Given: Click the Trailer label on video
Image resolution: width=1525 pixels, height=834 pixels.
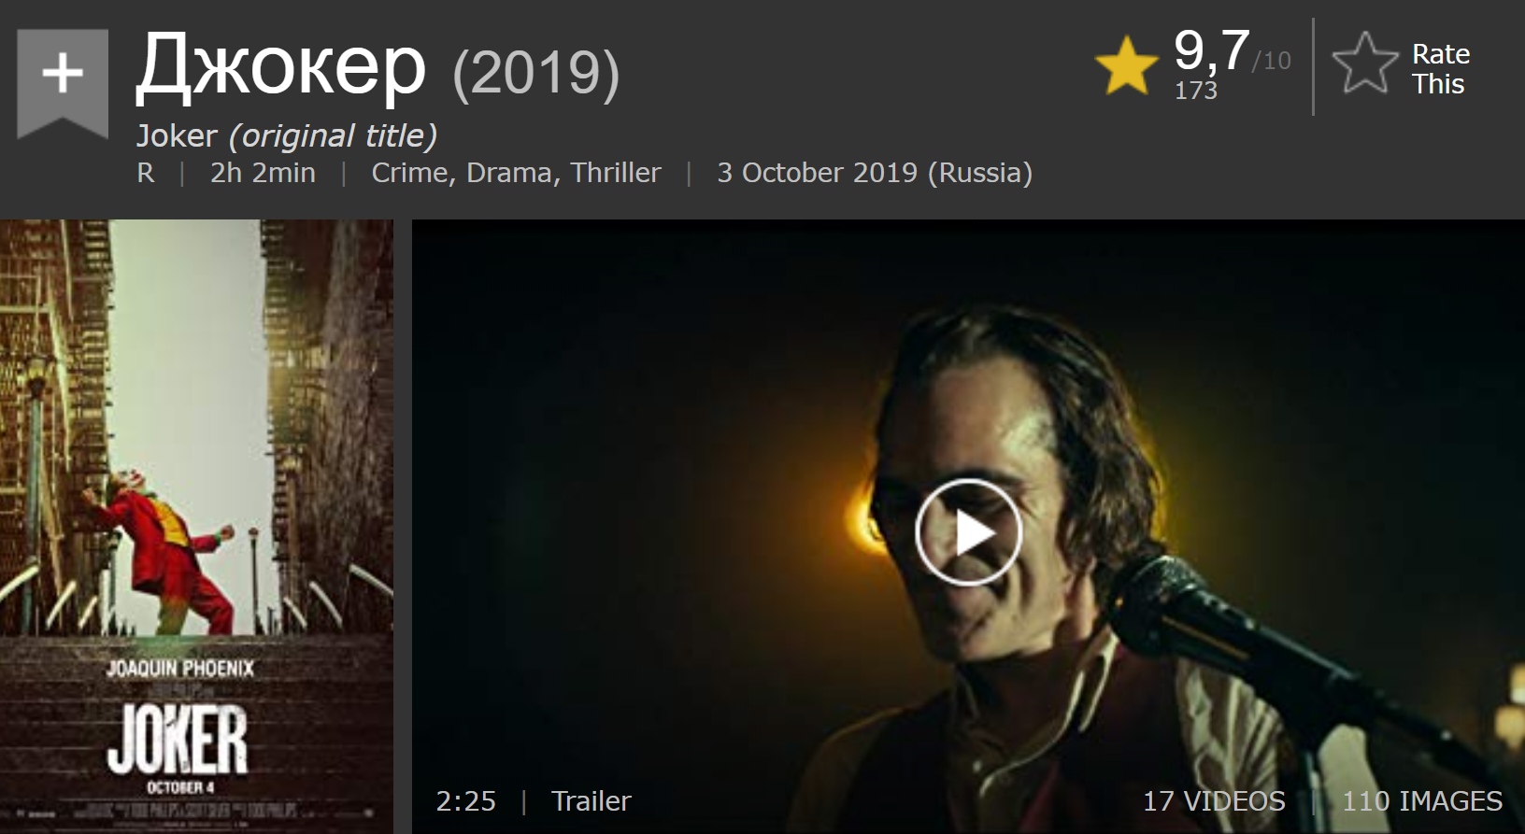Looking at the screenshot, I should tap(591, 801).
